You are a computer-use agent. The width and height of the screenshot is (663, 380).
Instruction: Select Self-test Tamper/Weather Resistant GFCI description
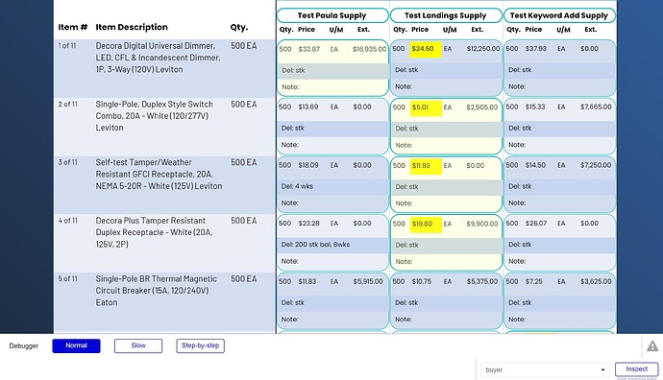click(x=159, y=174)
